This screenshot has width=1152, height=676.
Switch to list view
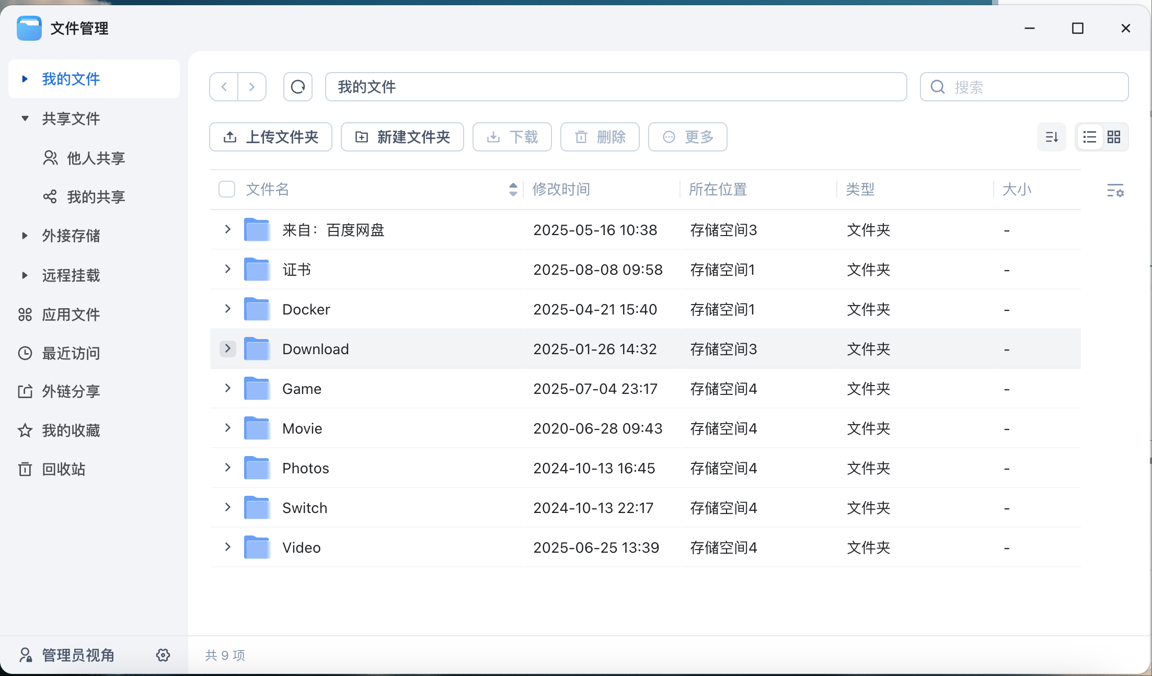(1090, 137)
